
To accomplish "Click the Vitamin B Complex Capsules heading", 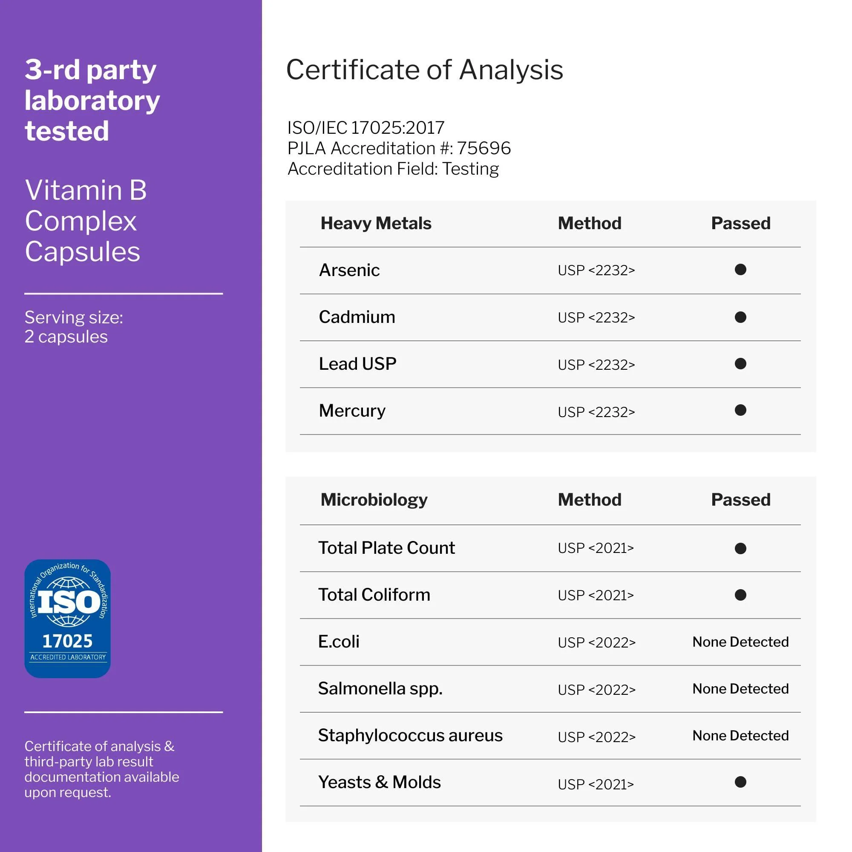I will point(86,221).
